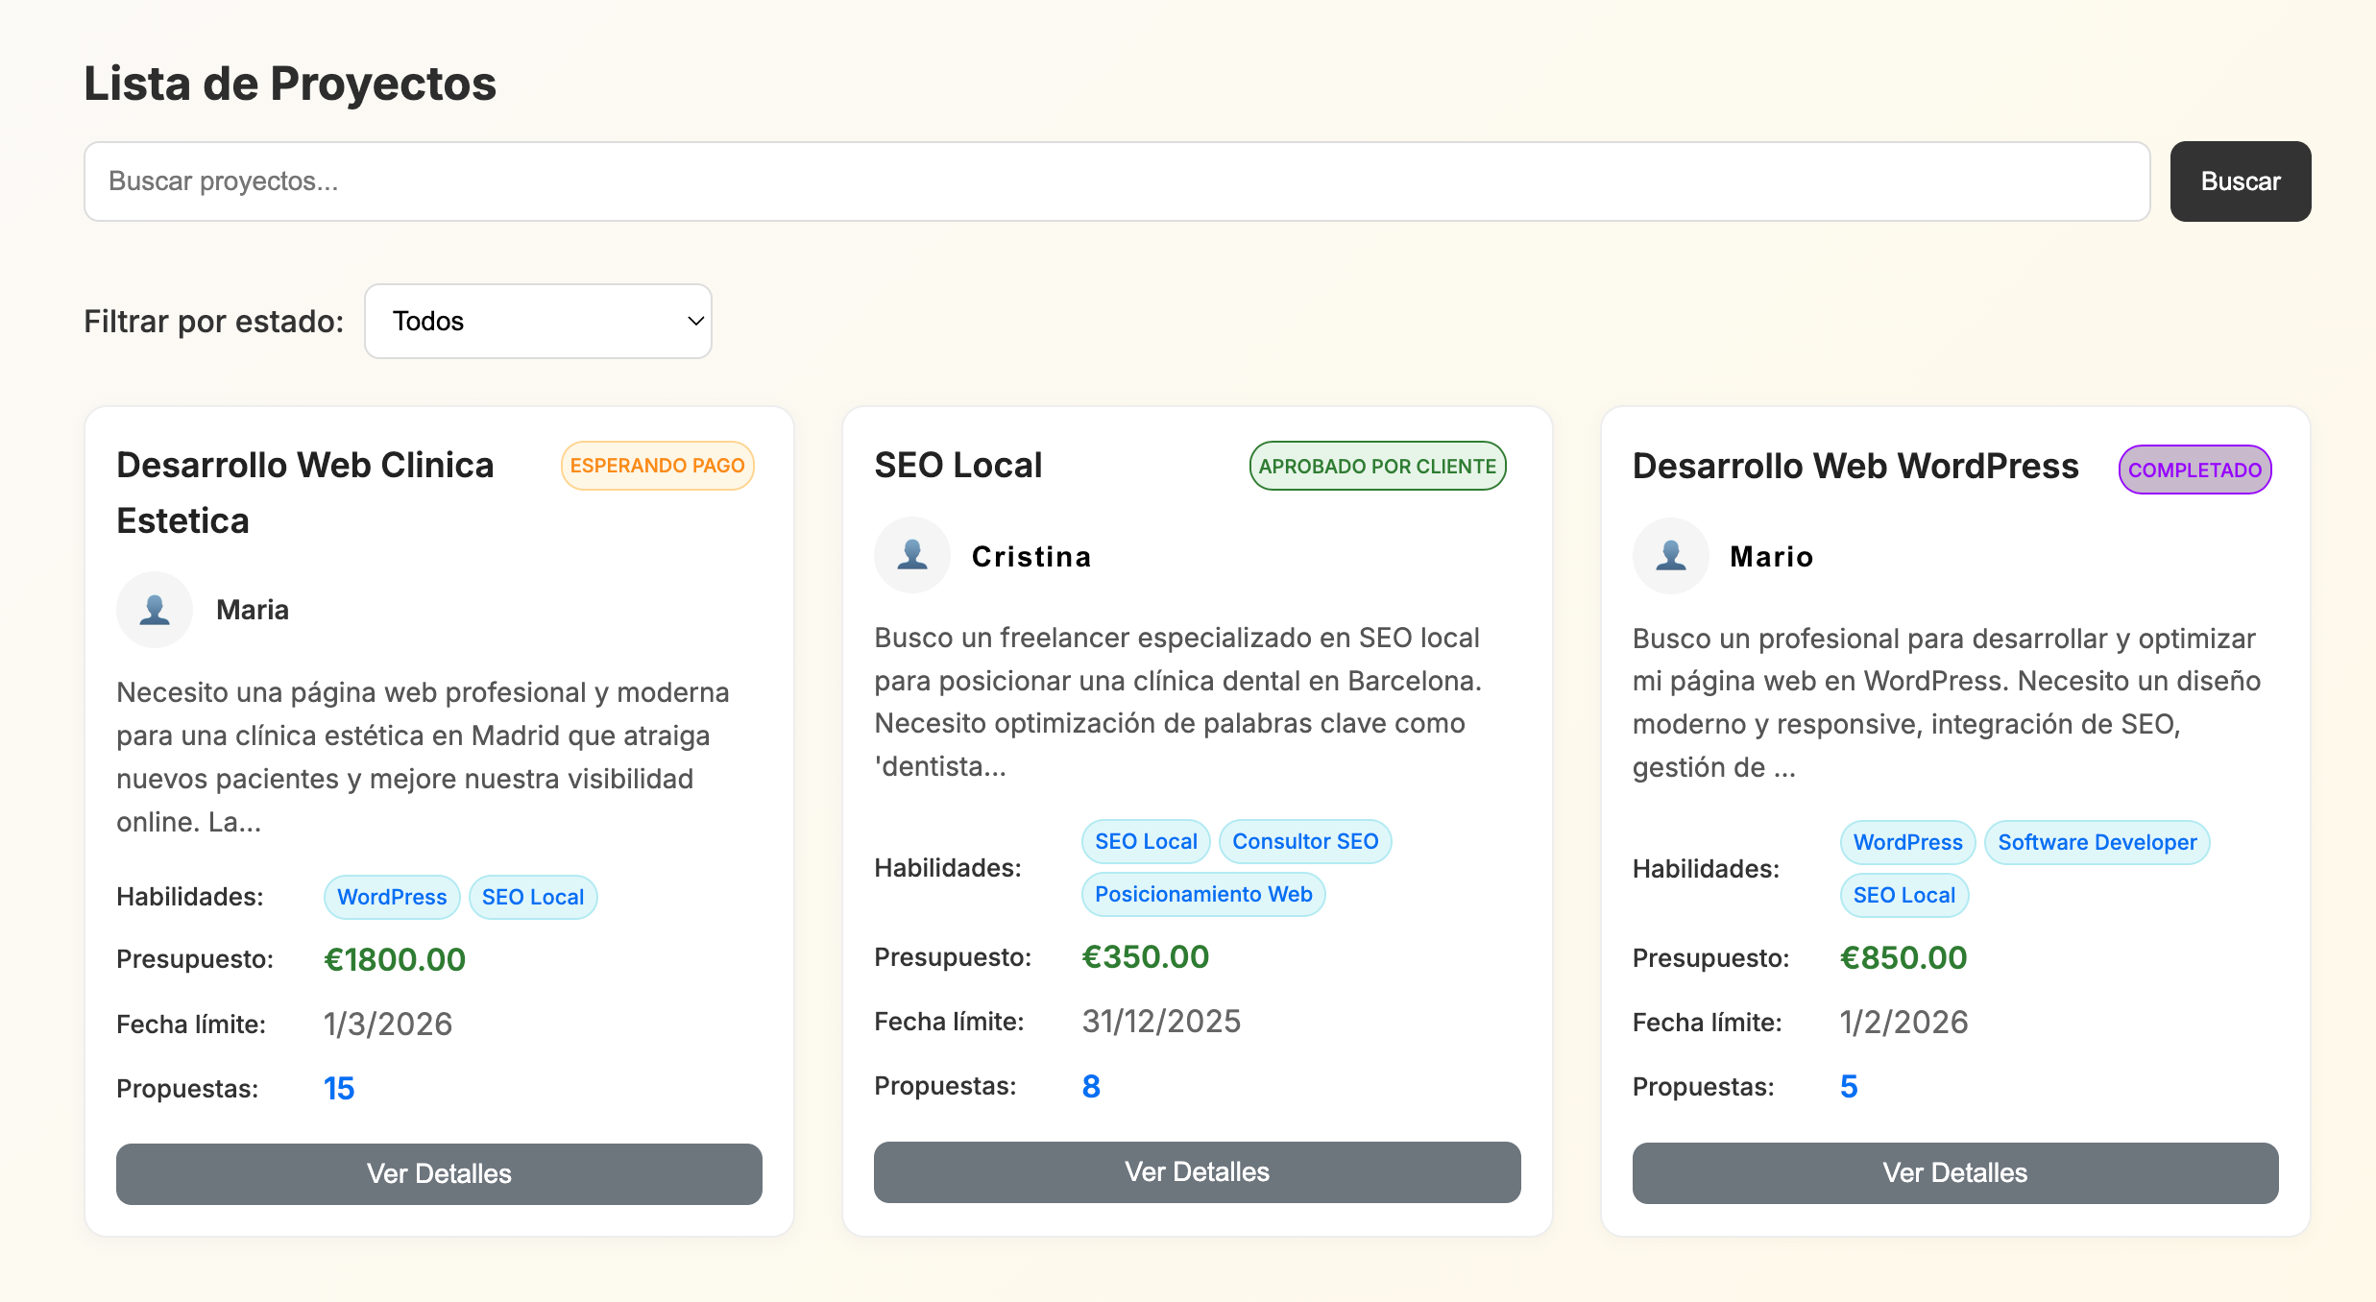Click the ESPERANDO PAGO status badge
Image resolution: width=2376 pixels, height=1302 pixels.
point(657,465)
